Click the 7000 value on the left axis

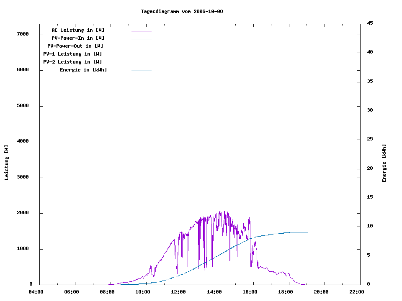[x=23, y=34]
